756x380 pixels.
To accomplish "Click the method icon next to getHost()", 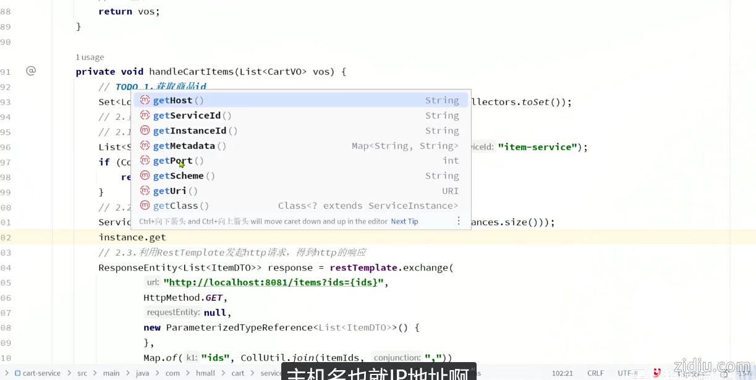I will 145,100.
